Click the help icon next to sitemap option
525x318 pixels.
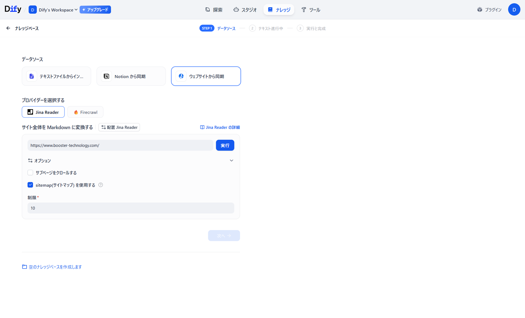point(101,185)
